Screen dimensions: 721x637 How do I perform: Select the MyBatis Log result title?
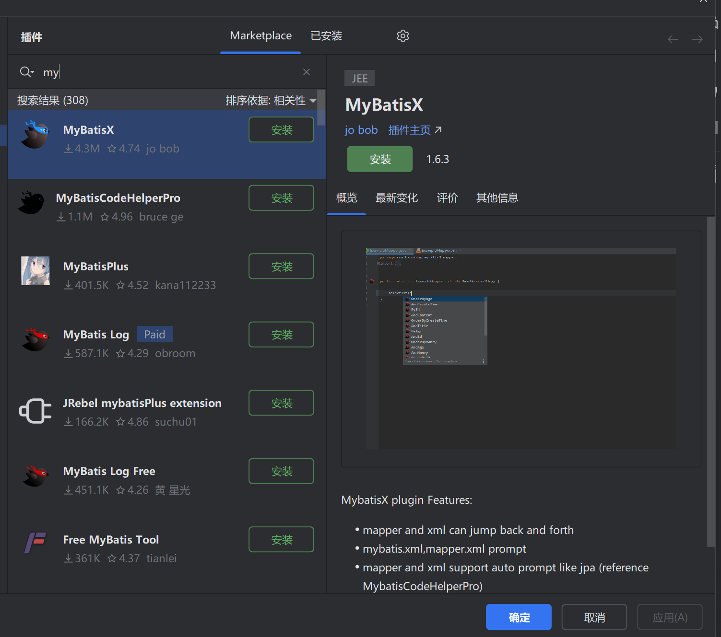(x=96, y=335)
